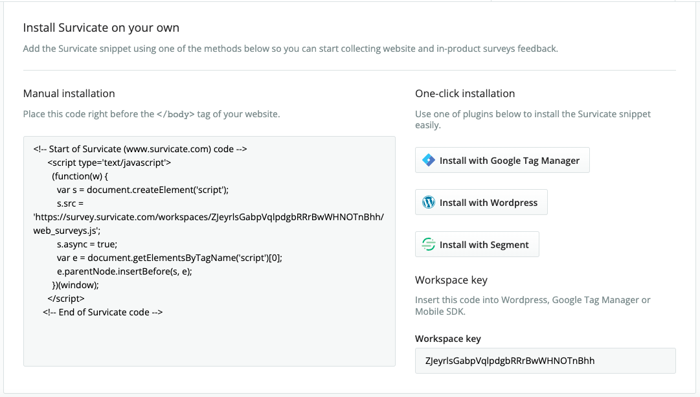Viewport: 700px width, 397px height.
Task: Click the "var s = document.createElement" code line
Action: [x=143, y=190]
